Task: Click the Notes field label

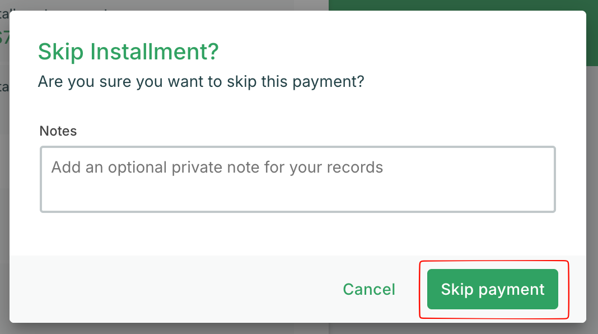Action: [x=58, y=131]
